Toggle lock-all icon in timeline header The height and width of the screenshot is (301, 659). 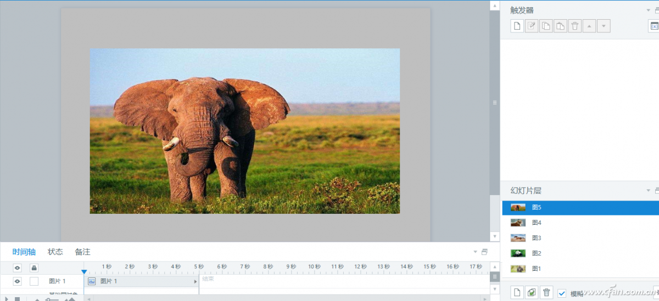(x=34, y=268)
